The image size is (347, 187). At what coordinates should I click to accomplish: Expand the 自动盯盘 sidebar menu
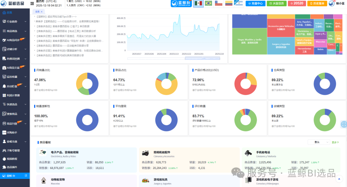(x=15, y=86)
